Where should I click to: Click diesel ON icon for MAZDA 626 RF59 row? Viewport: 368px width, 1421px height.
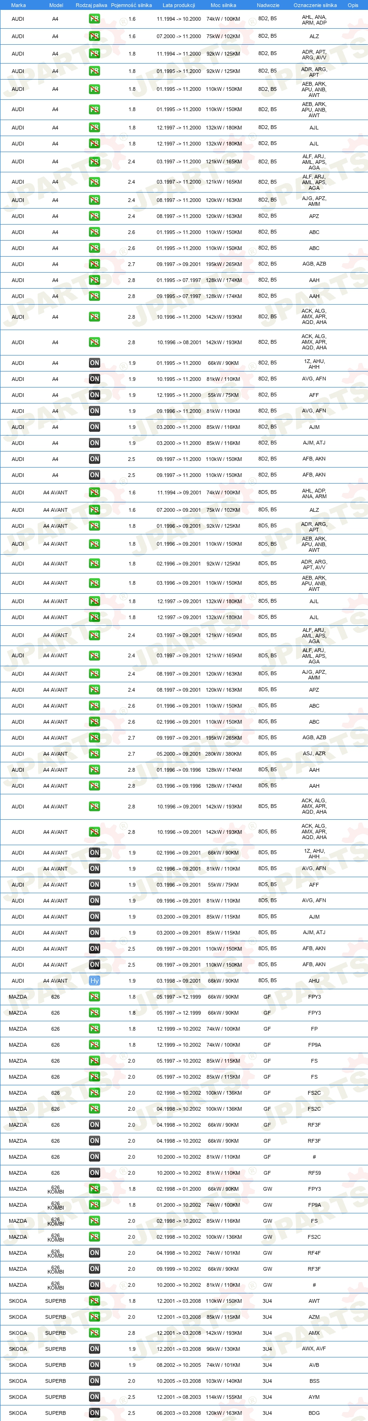(94, 1173)
